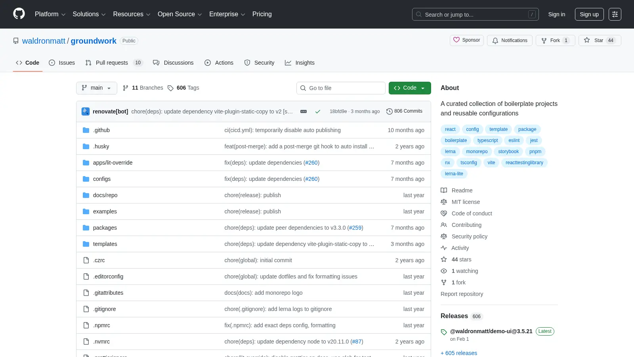
Task: Expand the Open Source menu
Action: click(180, 14)
